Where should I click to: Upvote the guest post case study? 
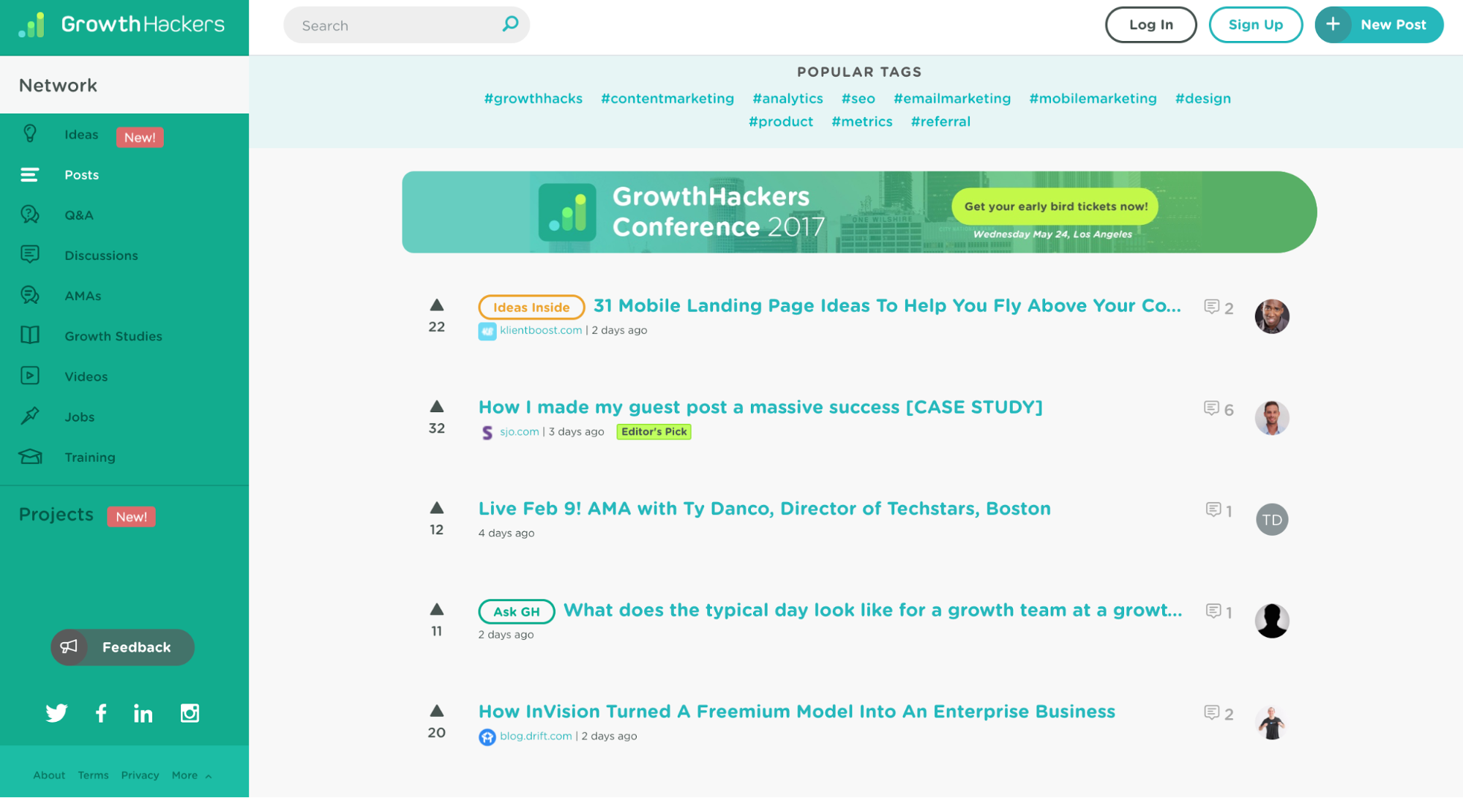(x=437, y=406)
